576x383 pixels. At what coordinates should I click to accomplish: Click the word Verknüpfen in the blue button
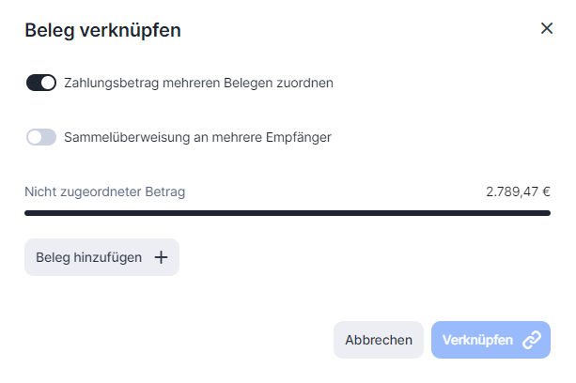(x=477, y=340)
